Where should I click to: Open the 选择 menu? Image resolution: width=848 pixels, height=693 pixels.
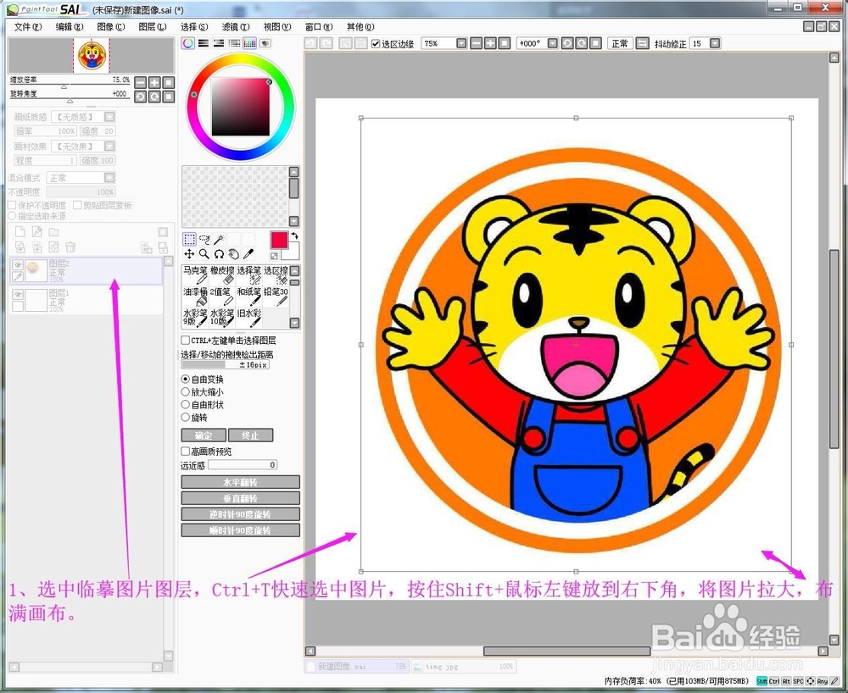coord(194,26)
